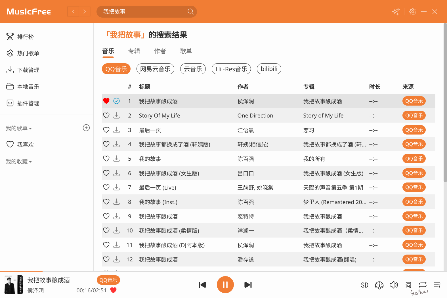Download 我把故事酿成酒 (DJ阿本版)

(117, 245)
